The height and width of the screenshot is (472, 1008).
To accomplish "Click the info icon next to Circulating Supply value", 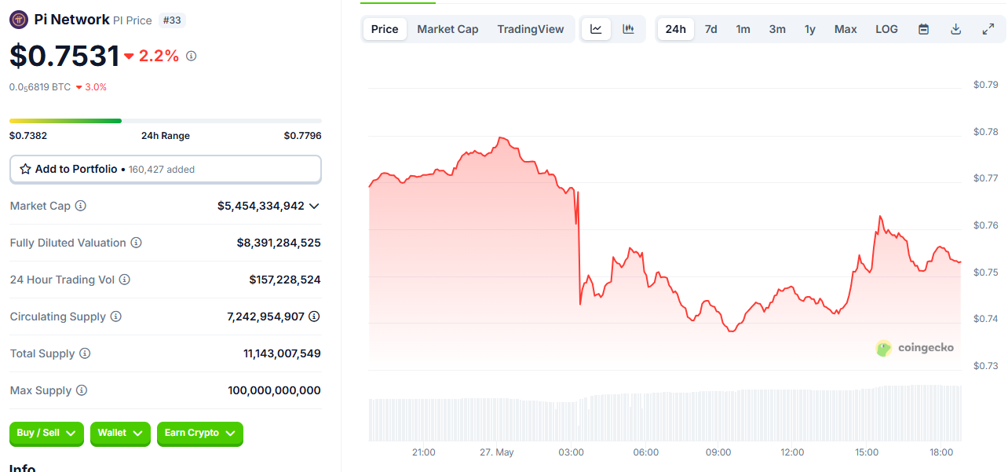I will (x=314, y=316).
